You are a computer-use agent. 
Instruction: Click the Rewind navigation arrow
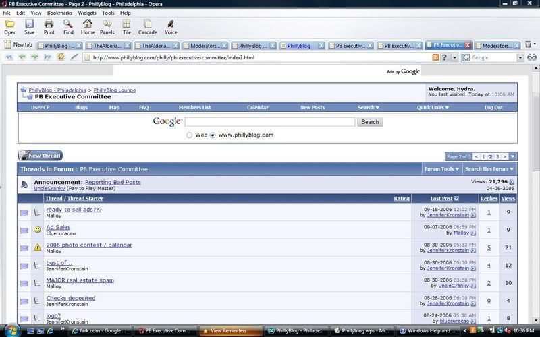(x=9, y=57)
